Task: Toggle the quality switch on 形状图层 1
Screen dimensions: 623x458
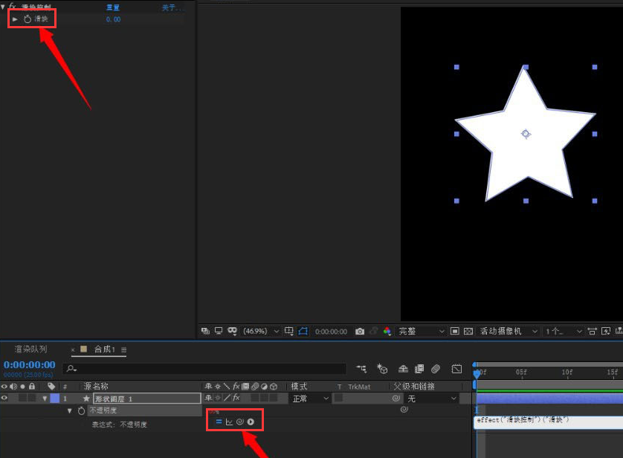Action: [x=227, y=398]
